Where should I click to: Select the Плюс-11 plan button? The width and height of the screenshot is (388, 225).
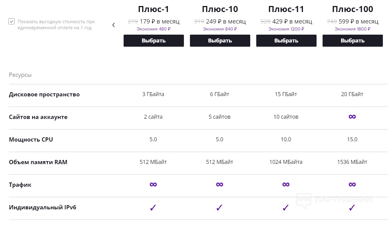(x=286, y=41)
